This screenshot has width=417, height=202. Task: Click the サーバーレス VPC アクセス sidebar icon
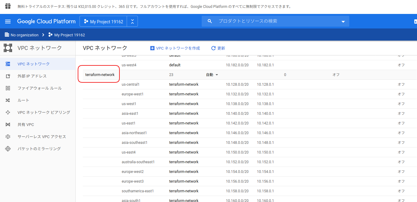pyautogui.click(x=8, y=136)
